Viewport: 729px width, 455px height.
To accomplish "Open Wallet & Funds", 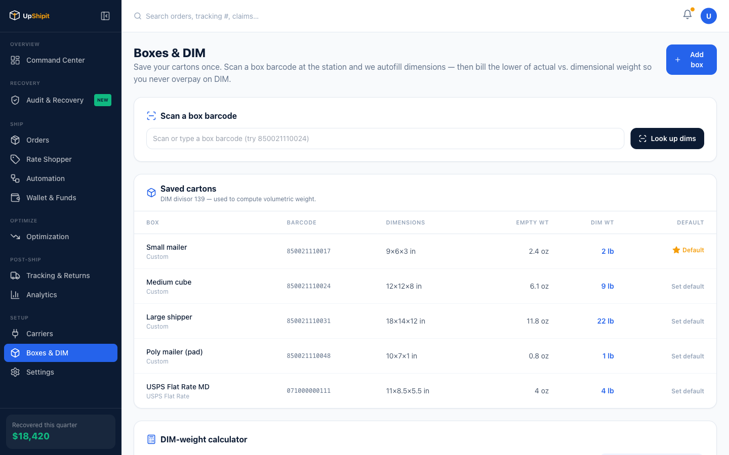I will tap(61, 198).
